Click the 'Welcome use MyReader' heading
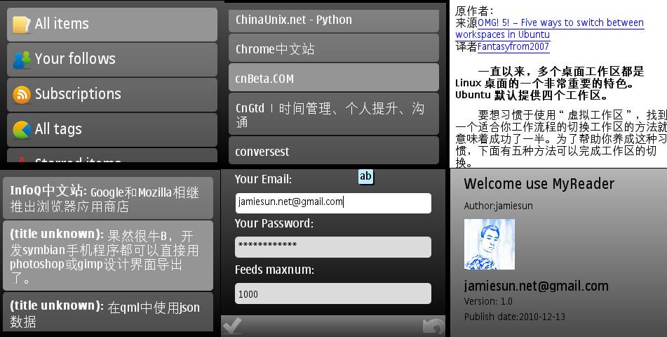Viewport: 667px width, 337px height. click(x=539, y=184)
